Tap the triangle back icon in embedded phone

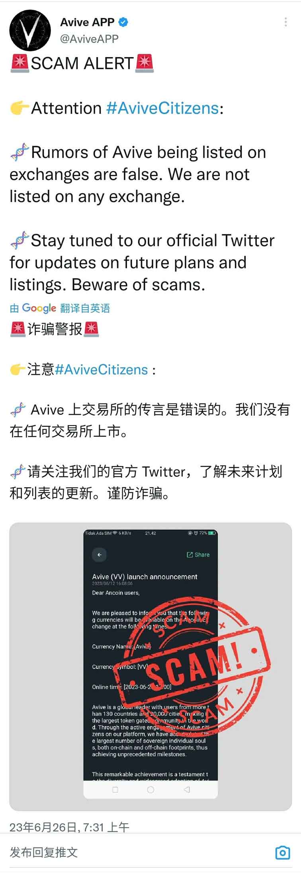187,789
